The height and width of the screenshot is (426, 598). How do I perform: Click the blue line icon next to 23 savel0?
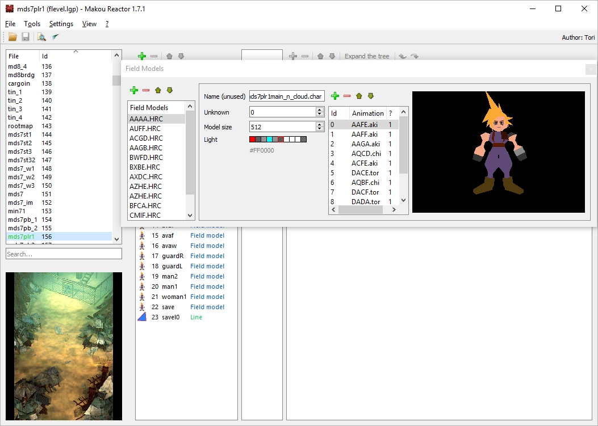(x=142, y=317)
